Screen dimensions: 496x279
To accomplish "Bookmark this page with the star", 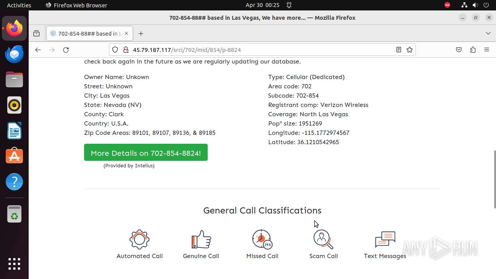I will [410, 50].
